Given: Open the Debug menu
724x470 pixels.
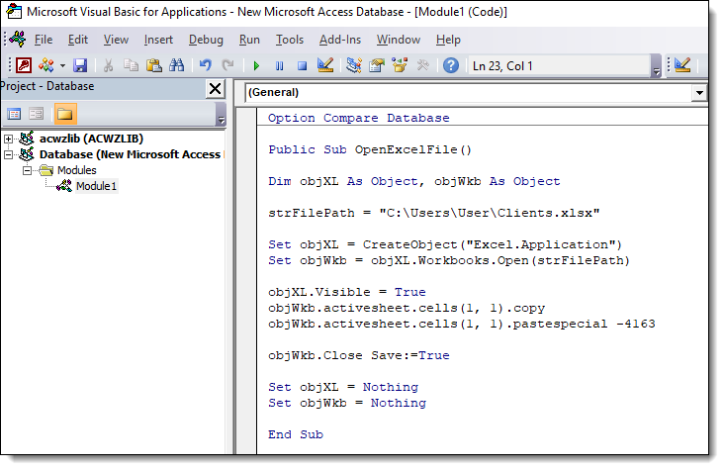Looking at the screenshot, I should [206, 40].
